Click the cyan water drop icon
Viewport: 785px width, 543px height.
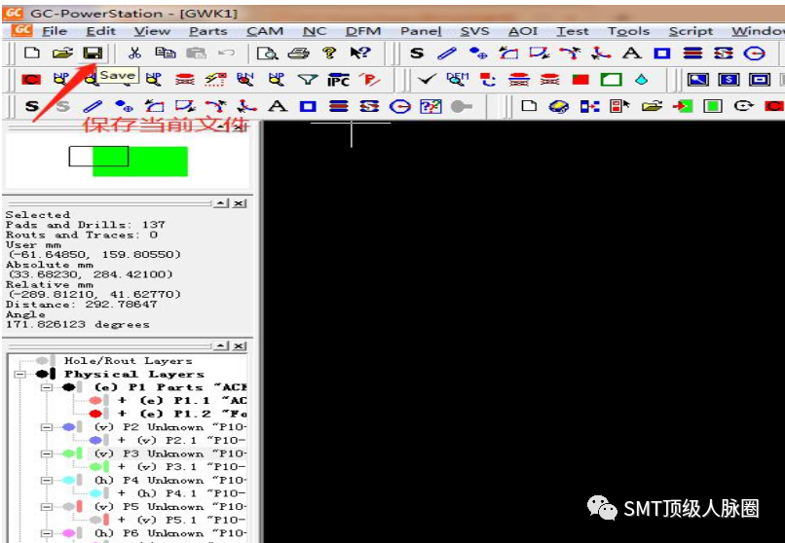641,80
